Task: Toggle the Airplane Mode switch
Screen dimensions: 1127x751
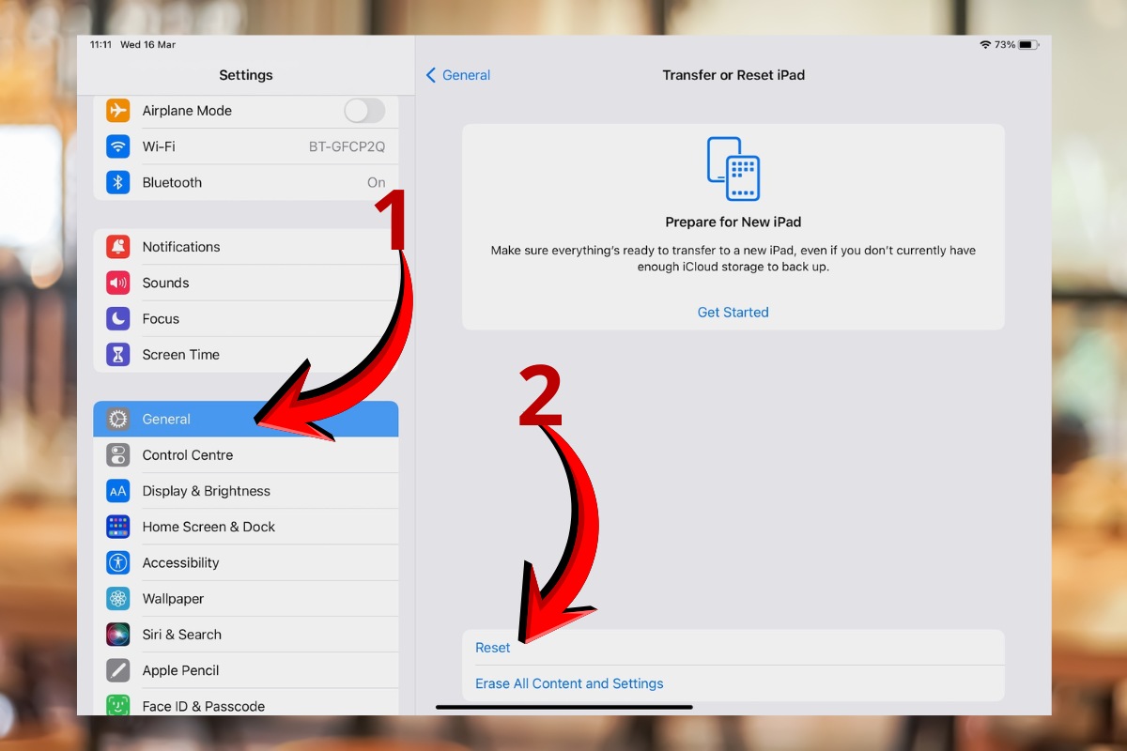Action: coord(364,110)
